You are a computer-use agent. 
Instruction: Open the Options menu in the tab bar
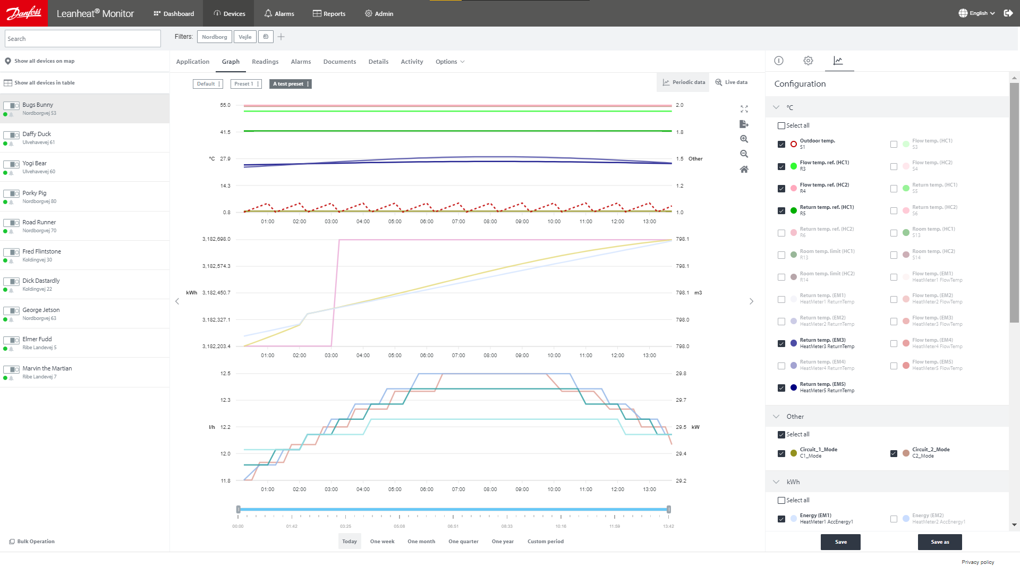coord(449,61)
